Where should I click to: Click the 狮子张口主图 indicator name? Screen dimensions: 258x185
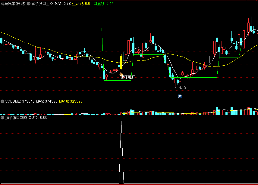pos(42,4)
